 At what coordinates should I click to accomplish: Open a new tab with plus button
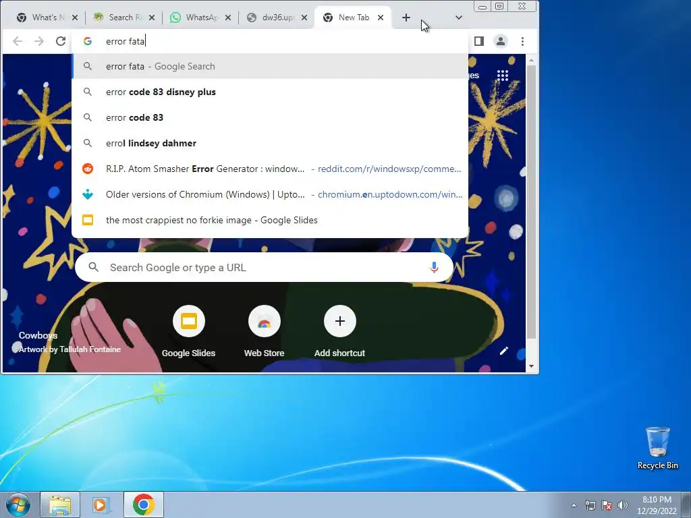(x=406, y=18)
